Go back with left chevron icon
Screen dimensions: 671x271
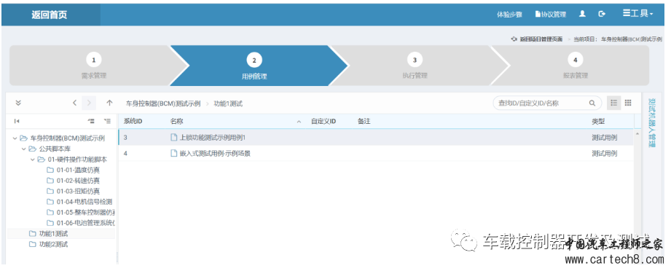pos(74,103)
